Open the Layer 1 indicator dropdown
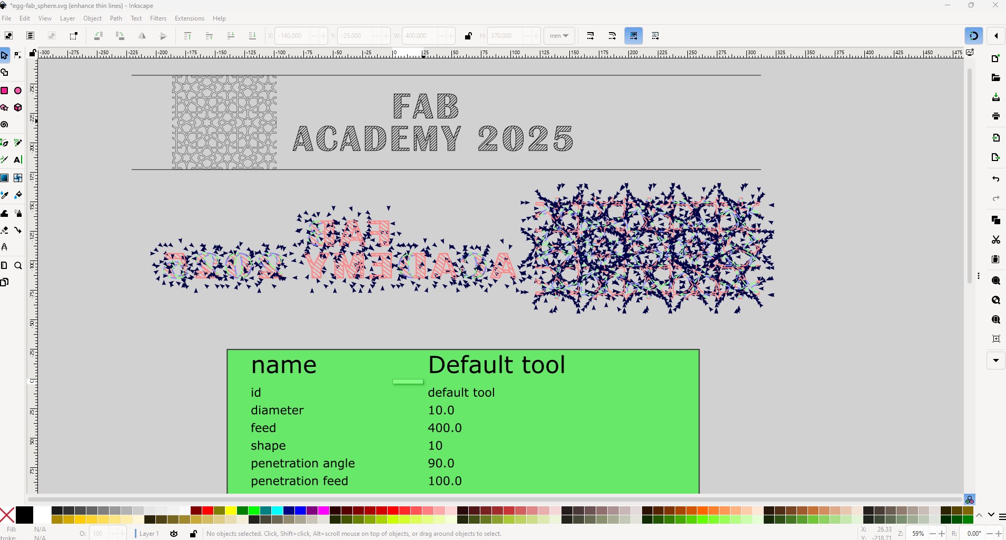The width and height of the screenshot is (1006, 540). (x=148, y=534)
